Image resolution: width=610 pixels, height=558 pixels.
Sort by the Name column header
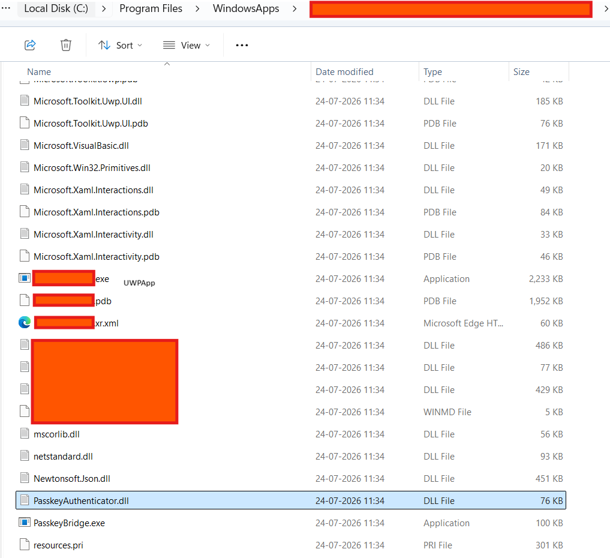click(x=39, y=72)
